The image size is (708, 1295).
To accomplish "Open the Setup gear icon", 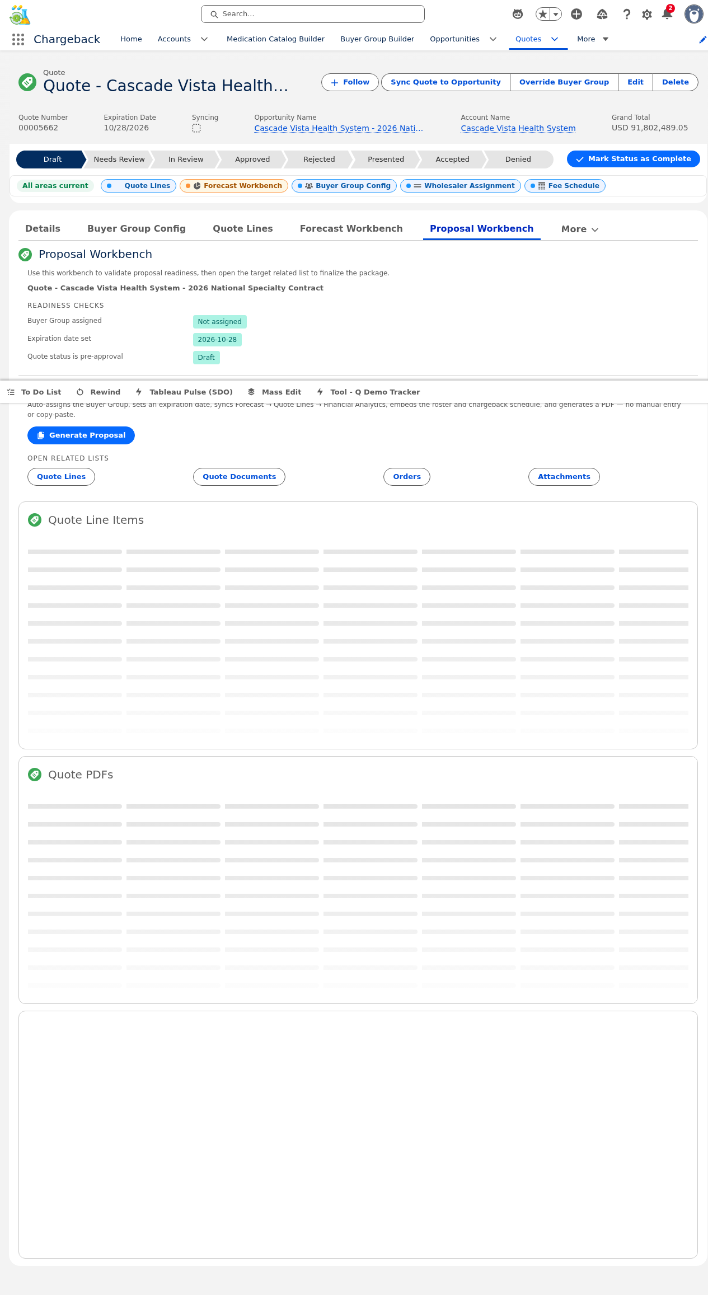I will pos(647,14).
